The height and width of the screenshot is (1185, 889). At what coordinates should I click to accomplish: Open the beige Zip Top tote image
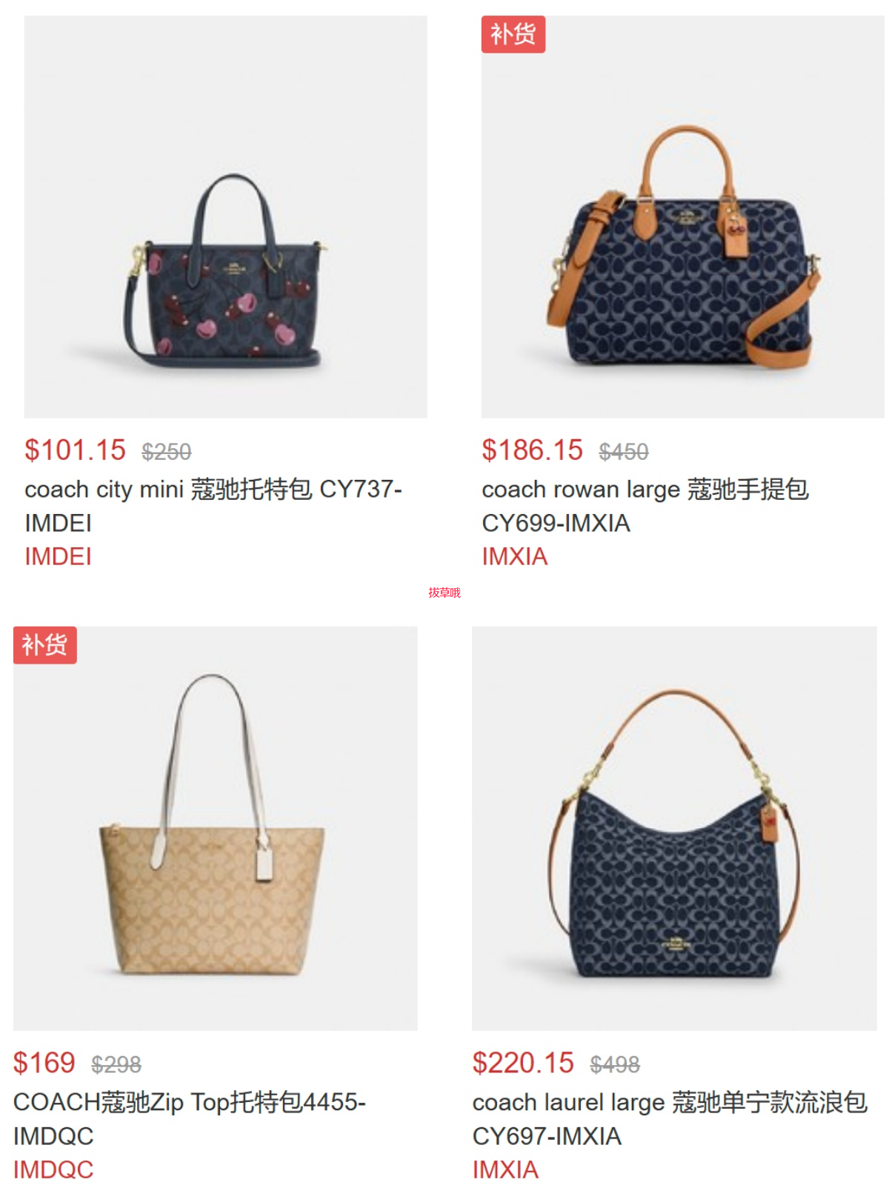coord(215,828)
